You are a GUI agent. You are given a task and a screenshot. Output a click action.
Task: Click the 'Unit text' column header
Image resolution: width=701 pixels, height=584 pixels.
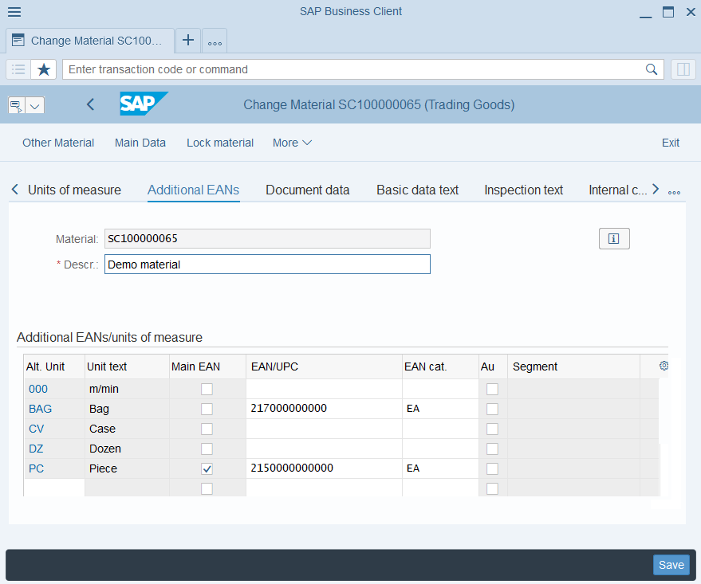(127, 366)
